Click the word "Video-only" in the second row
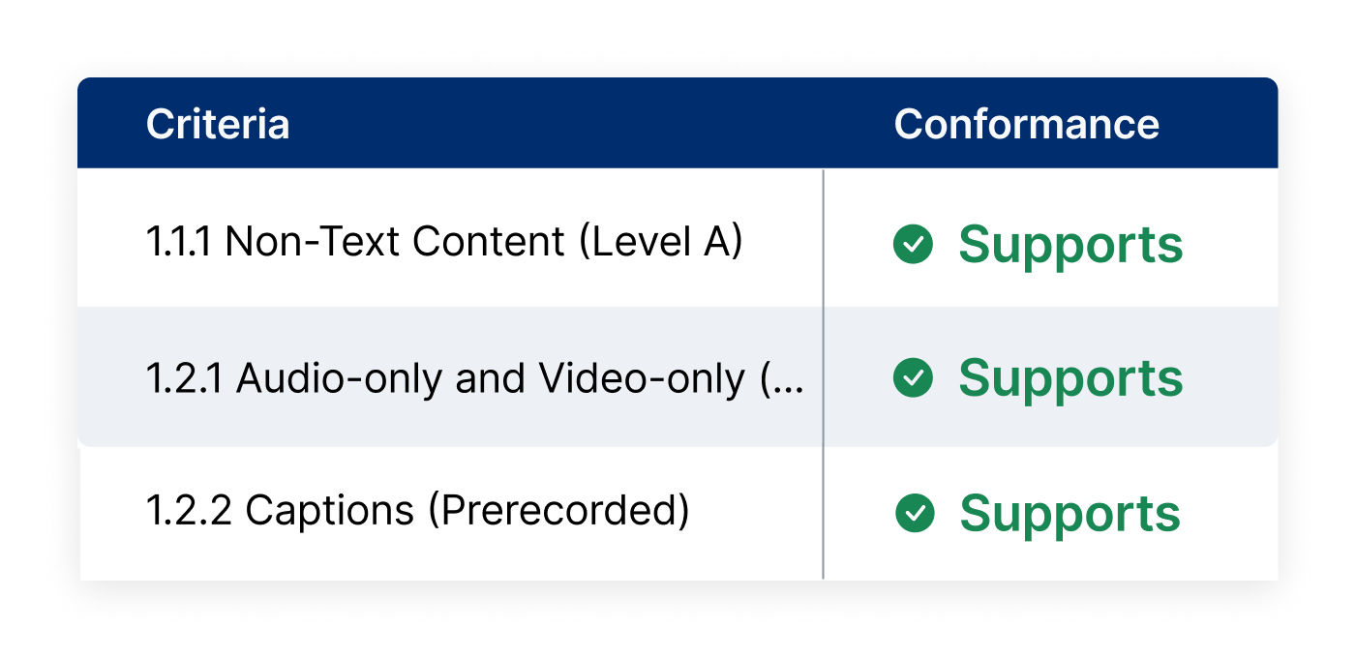Image resolution: width=1356 pixels, height=658 pixels. coord(642,378)
